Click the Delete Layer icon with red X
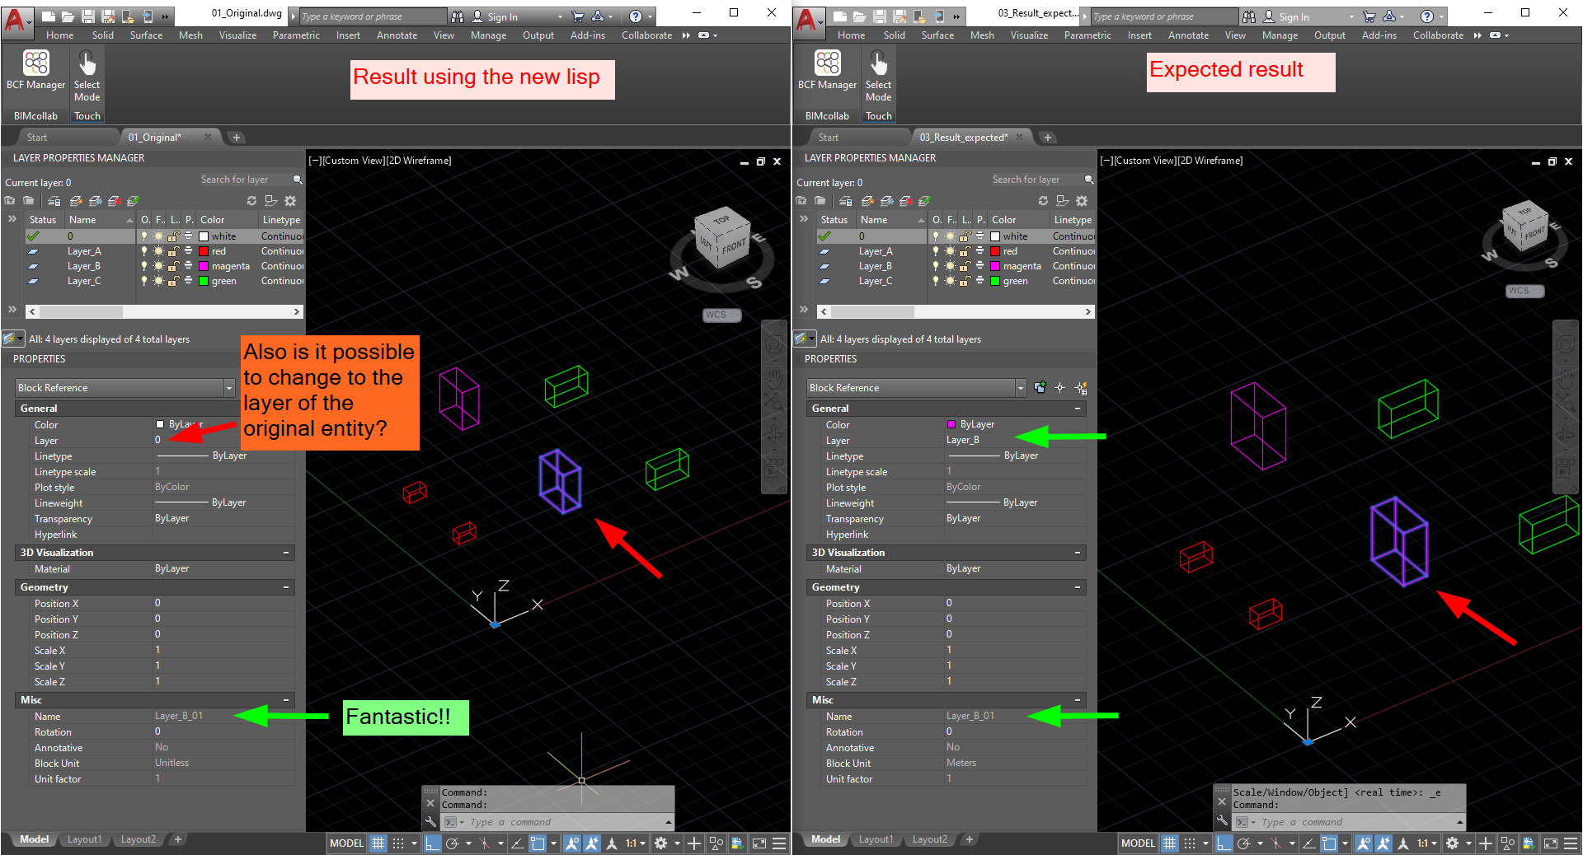 [115, 201]
